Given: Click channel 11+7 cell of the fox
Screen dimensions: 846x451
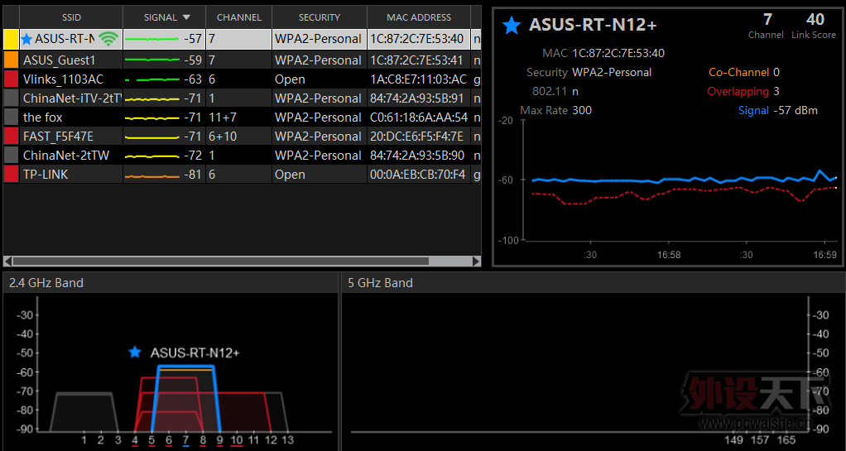Looking at the screenshot, I should pyautogui.click(x=239, y=117).
